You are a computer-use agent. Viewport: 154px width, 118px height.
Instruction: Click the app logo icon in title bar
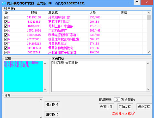tap(4, 3)
